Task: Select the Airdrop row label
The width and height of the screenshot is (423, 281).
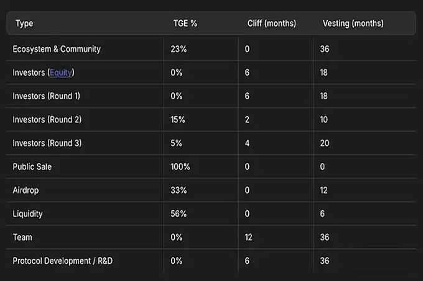Action: (26, 190)
